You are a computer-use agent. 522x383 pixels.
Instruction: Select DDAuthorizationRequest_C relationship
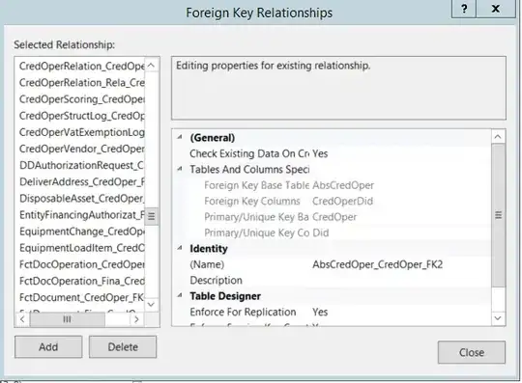(x=82, y=165)
